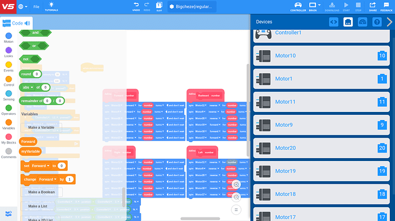Collapse the Devices panel with chevron arrow

point(389,22)
